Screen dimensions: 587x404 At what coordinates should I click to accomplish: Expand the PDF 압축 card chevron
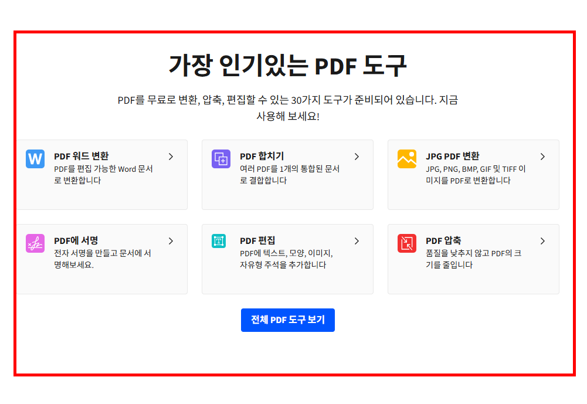pyautogui.click(x=542, y=241)
